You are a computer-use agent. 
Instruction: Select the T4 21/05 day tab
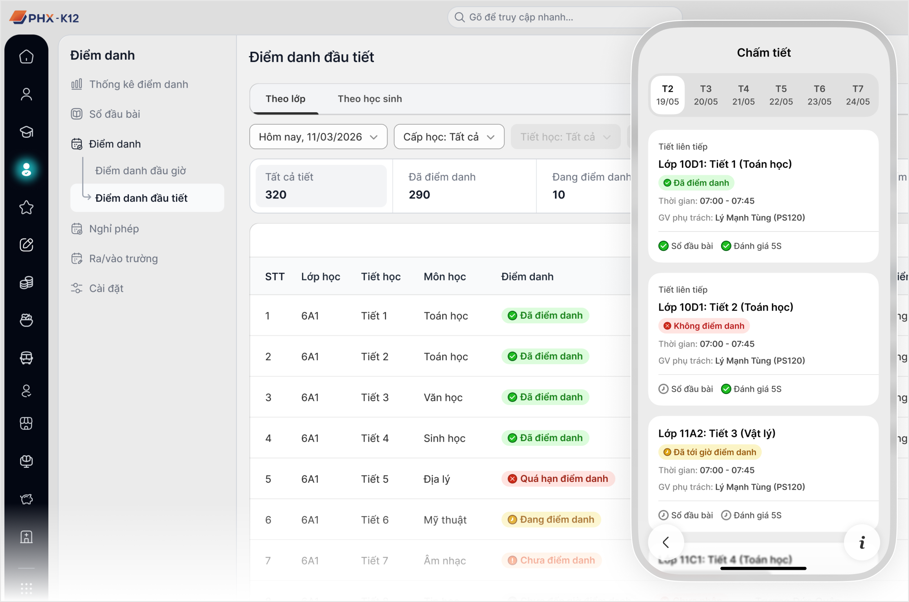[743, 95]
